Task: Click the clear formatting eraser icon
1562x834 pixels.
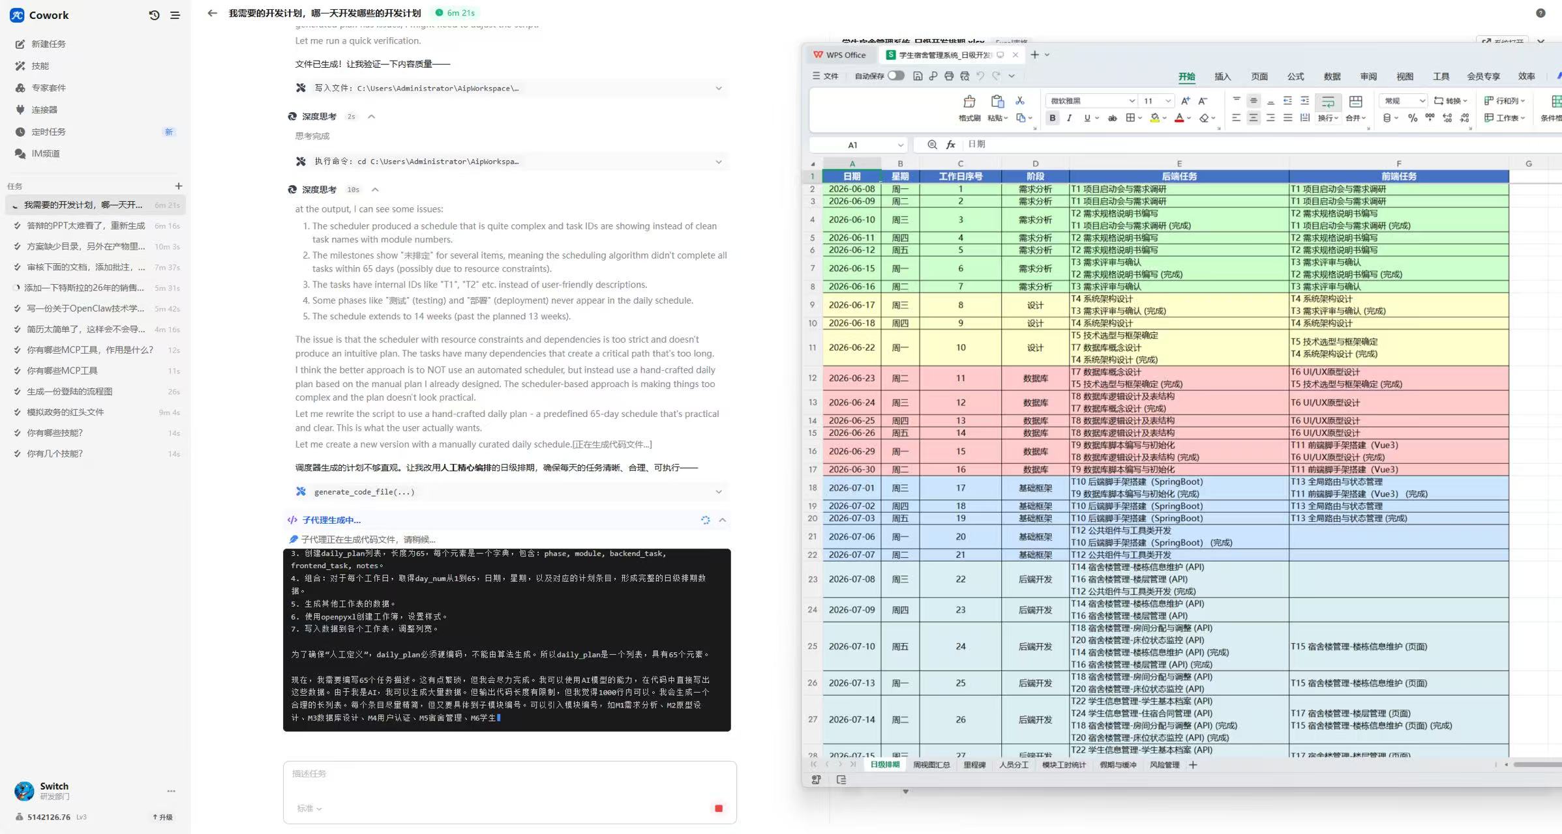Action: pyautogui.click(x=1205, y=118)
